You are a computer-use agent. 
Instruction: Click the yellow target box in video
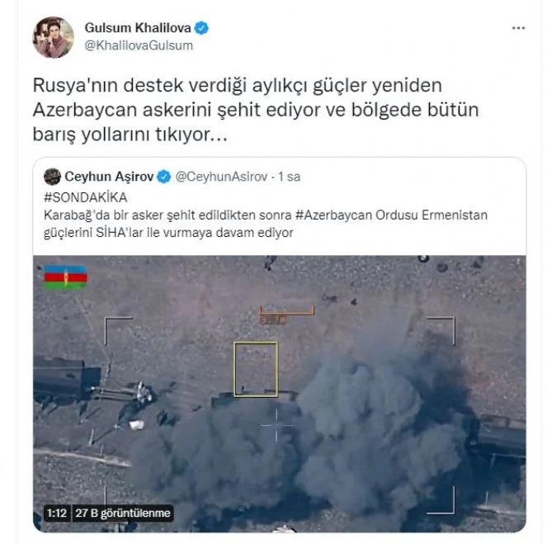coord(256,369)
